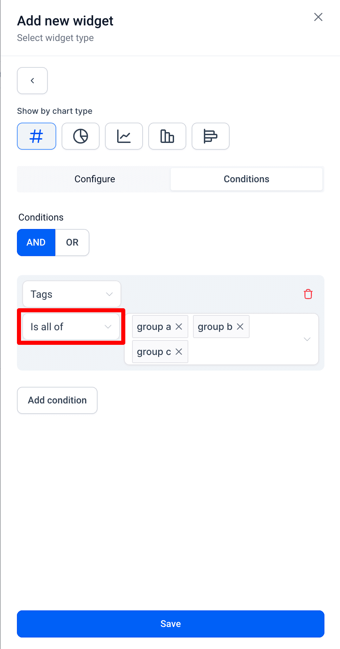Close the Add new widget panel
340x649 pixels.
(318, 17)
